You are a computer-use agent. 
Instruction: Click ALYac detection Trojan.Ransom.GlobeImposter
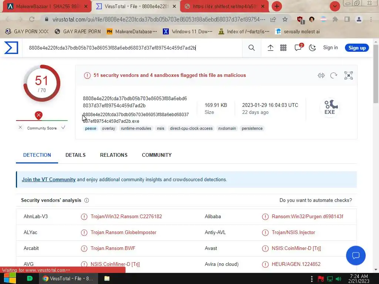coord(123,232)
